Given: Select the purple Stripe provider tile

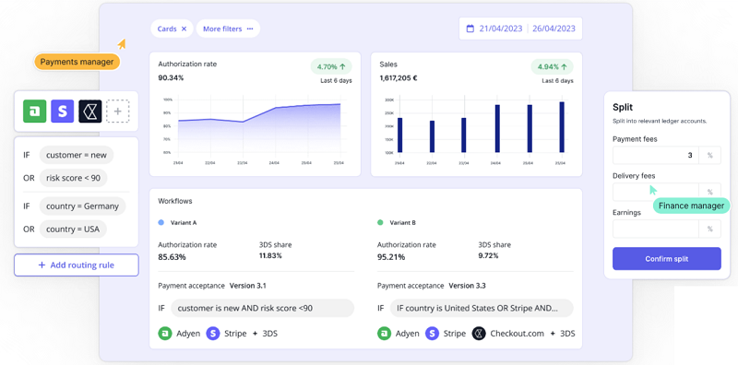Looking at the screenshot, I should pyautogui.click(x=63, y=111).
